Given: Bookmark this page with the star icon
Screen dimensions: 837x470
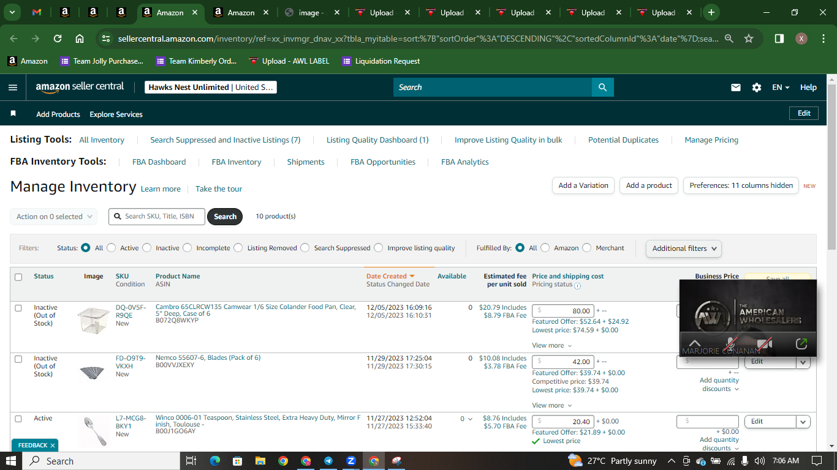Looking at the screenshot, I should click(749, 39).
